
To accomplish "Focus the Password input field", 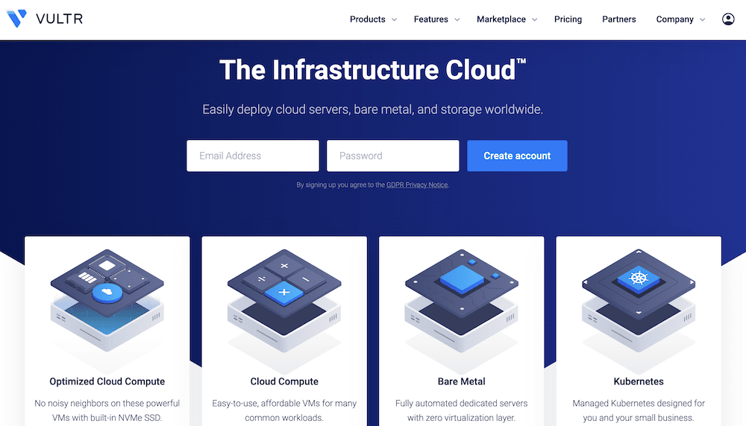I will (392, 156).
